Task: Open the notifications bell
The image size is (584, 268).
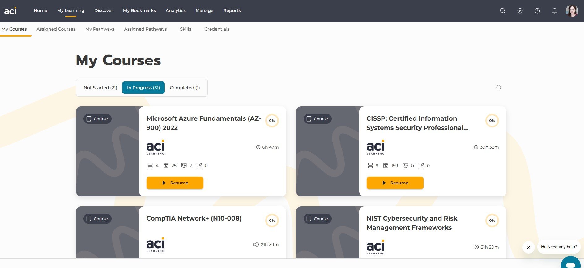Action: [x=555, y=11]
